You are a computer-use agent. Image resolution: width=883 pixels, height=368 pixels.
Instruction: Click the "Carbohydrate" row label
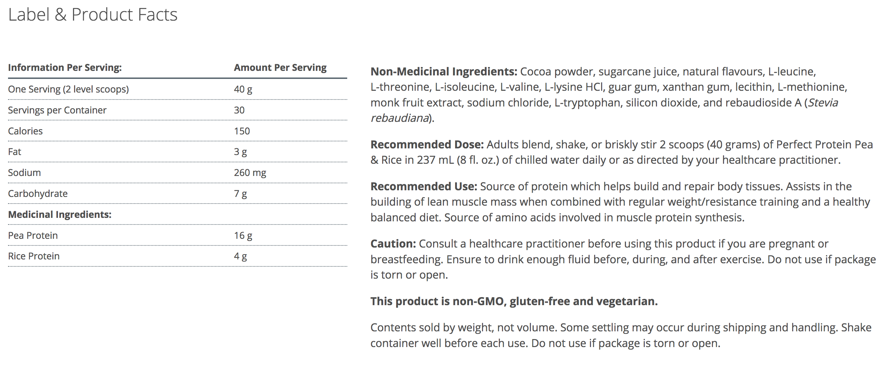[38, 193]
